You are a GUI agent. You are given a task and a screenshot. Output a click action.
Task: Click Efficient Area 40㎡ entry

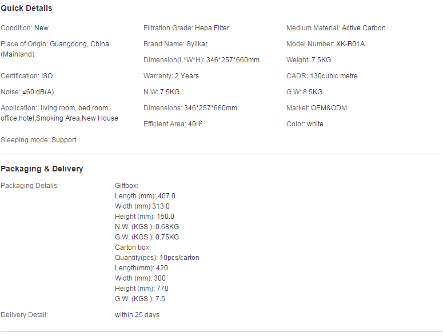click(173, 124)
